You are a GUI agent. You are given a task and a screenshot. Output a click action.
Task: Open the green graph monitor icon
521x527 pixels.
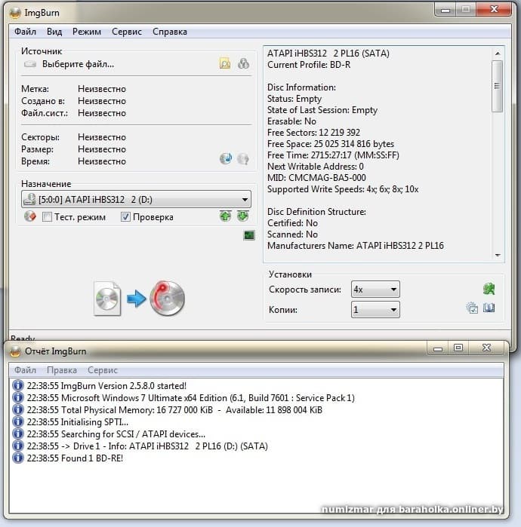(x=249, y=235)
